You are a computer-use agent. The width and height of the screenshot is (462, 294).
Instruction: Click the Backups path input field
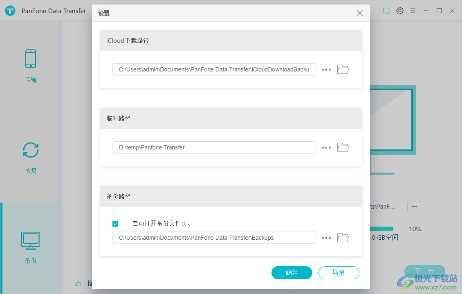click(214, 238)
